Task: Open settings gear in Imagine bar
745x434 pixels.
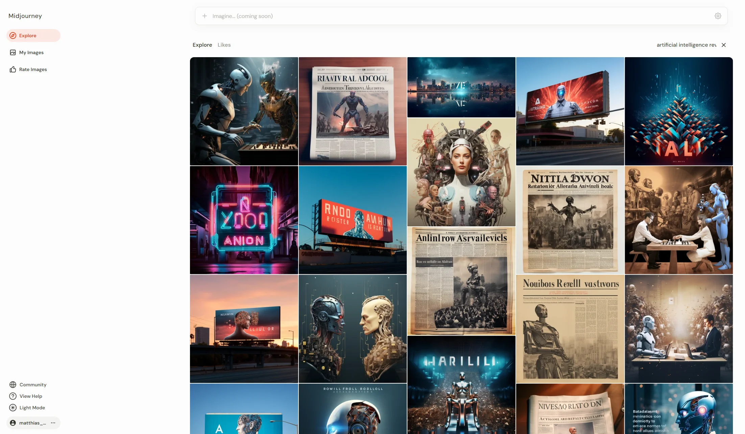Action: tap(718, 16)
